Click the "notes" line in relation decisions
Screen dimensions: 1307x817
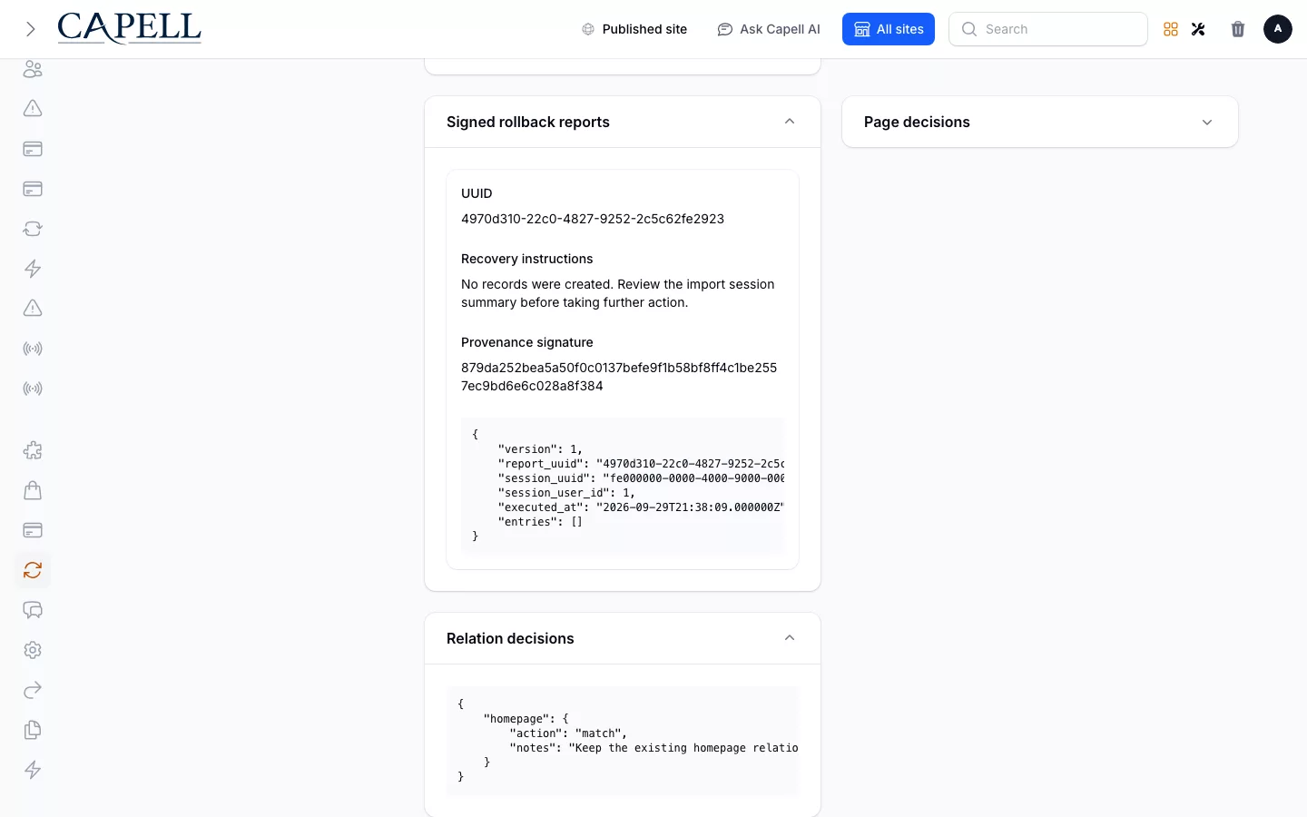tap(653, 748)
